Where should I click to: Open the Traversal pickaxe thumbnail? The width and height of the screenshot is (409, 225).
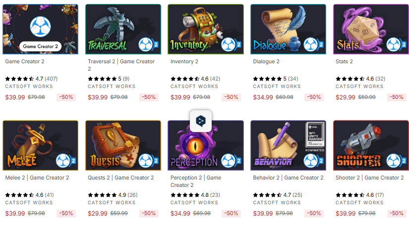(123, 29)
